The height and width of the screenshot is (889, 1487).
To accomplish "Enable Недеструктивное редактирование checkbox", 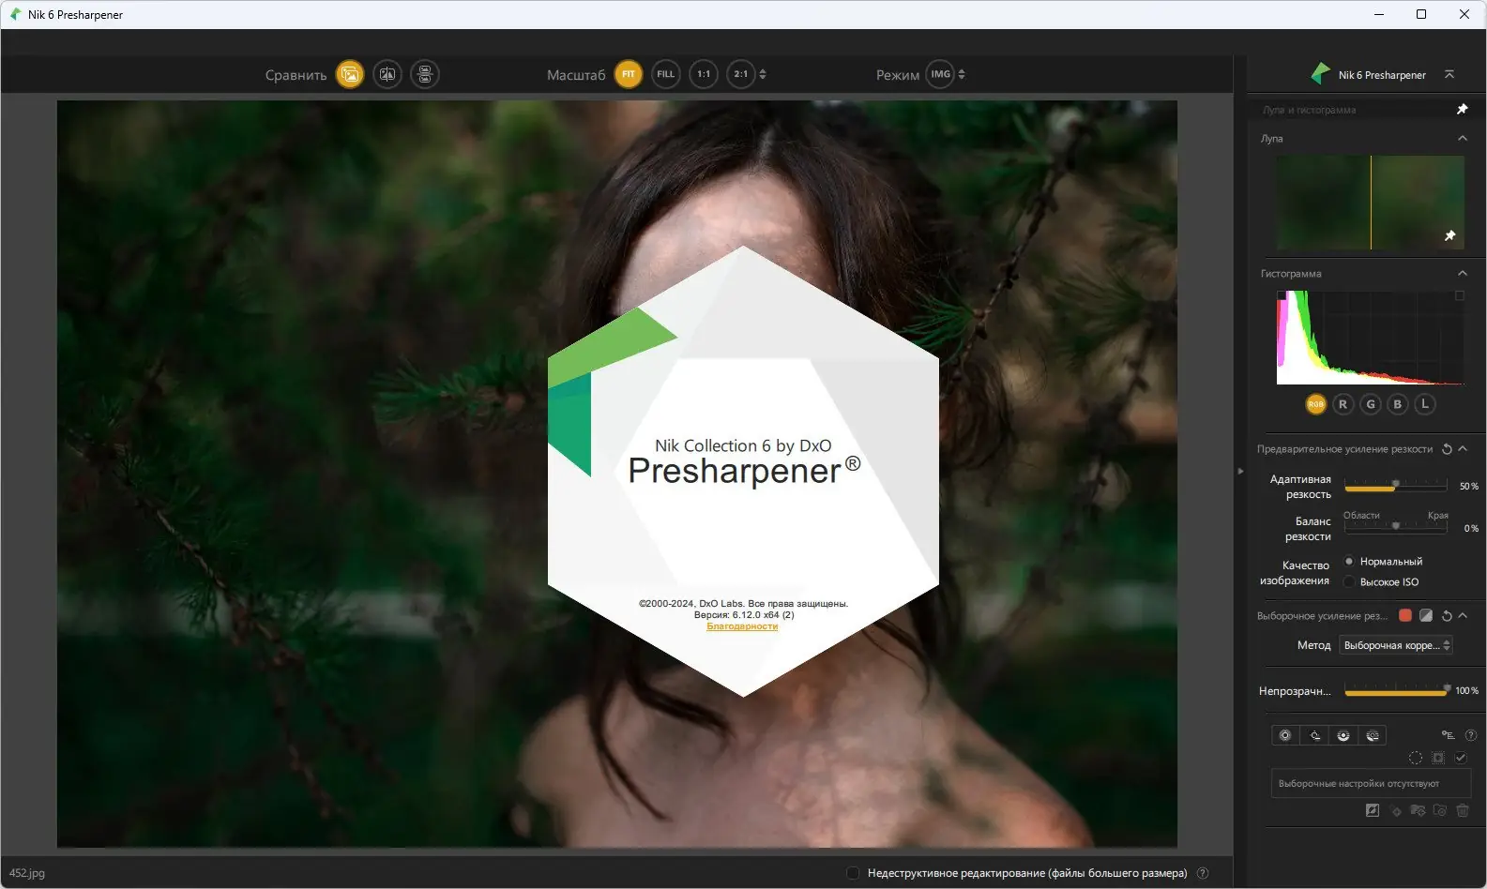I will click(x=853, y=873).
